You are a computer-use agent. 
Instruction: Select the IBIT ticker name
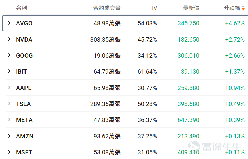pyautogui.click(x=21, y=72)
